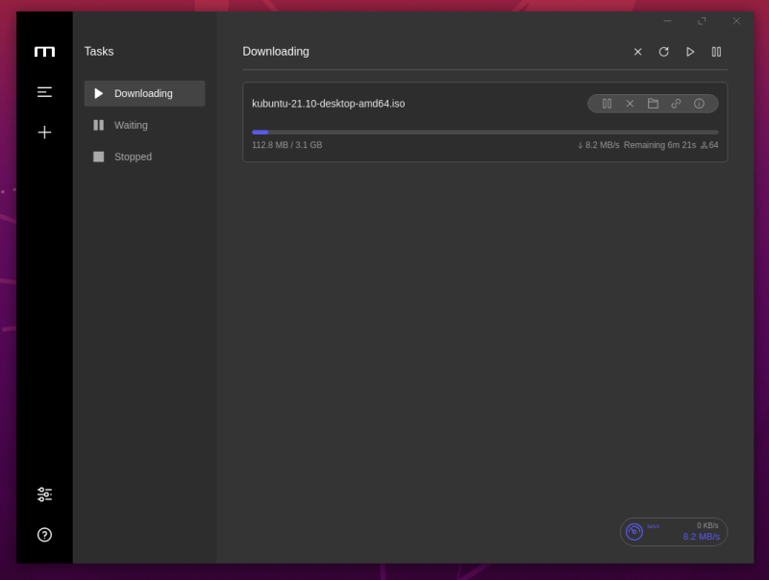This screenshot has width=769, height=580.
Task: Open the Add Task panel with the plus icon
Action: 44,133
